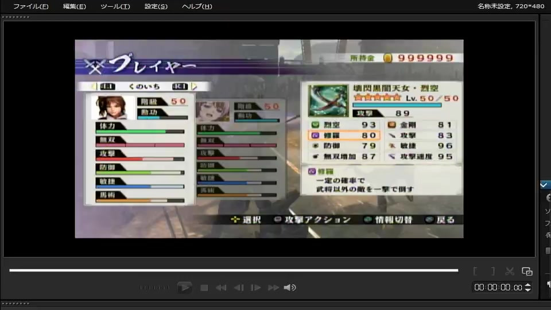Viewport: 551px width, 310px height.
Task: Click the checkmark at the right edge
Action: [x=544, y=185]
